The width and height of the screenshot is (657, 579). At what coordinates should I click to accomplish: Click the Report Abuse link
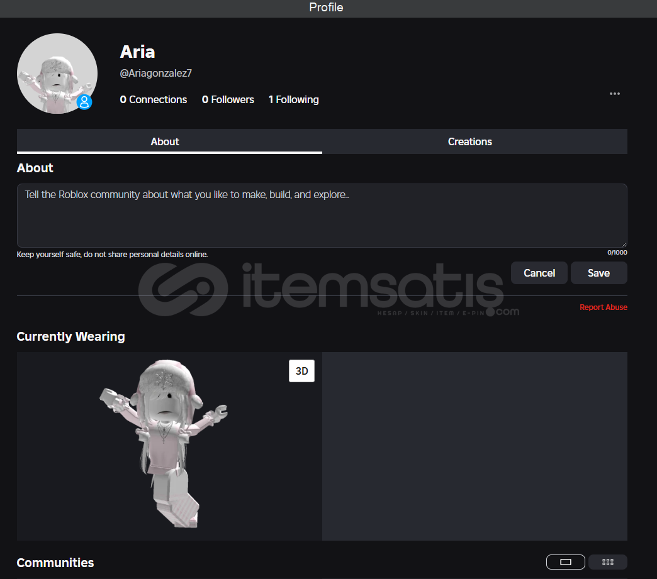pyautogui.click(x=604, y=307)
